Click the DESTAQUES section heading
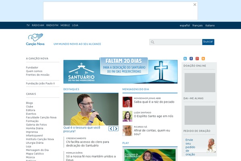Screen dimensions: 241x161 pos(71,89)
